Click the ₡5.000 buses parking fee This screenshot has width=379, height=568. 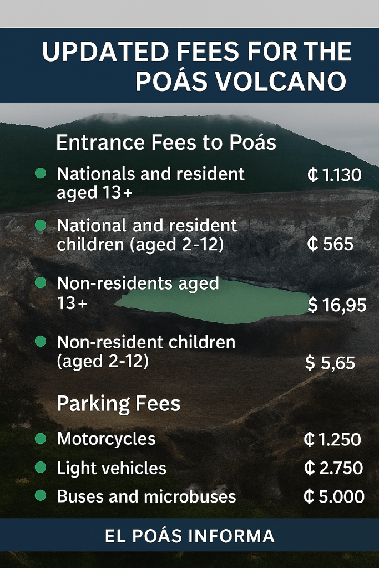tap(333, 496)
